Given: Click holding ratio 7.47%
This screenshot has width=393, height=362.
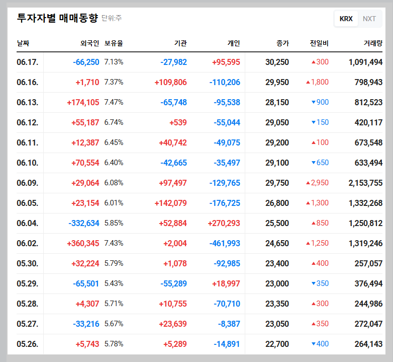Looking at the screenshot, I should [x=114, y=102].
